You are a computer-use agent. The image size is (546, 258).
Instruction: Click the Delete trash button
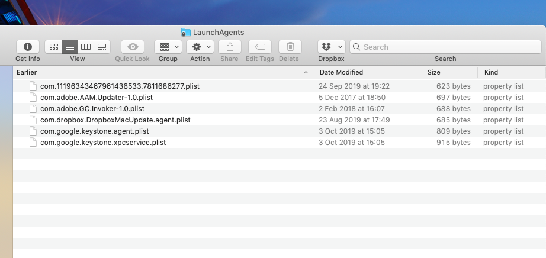[x=290, y=47]
